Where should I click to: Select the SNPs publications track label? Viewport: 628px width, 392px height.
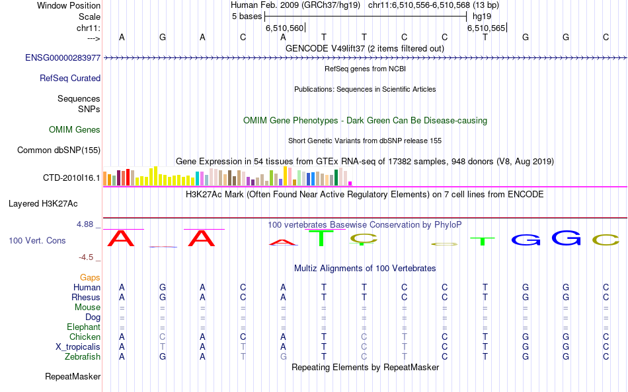89,109
